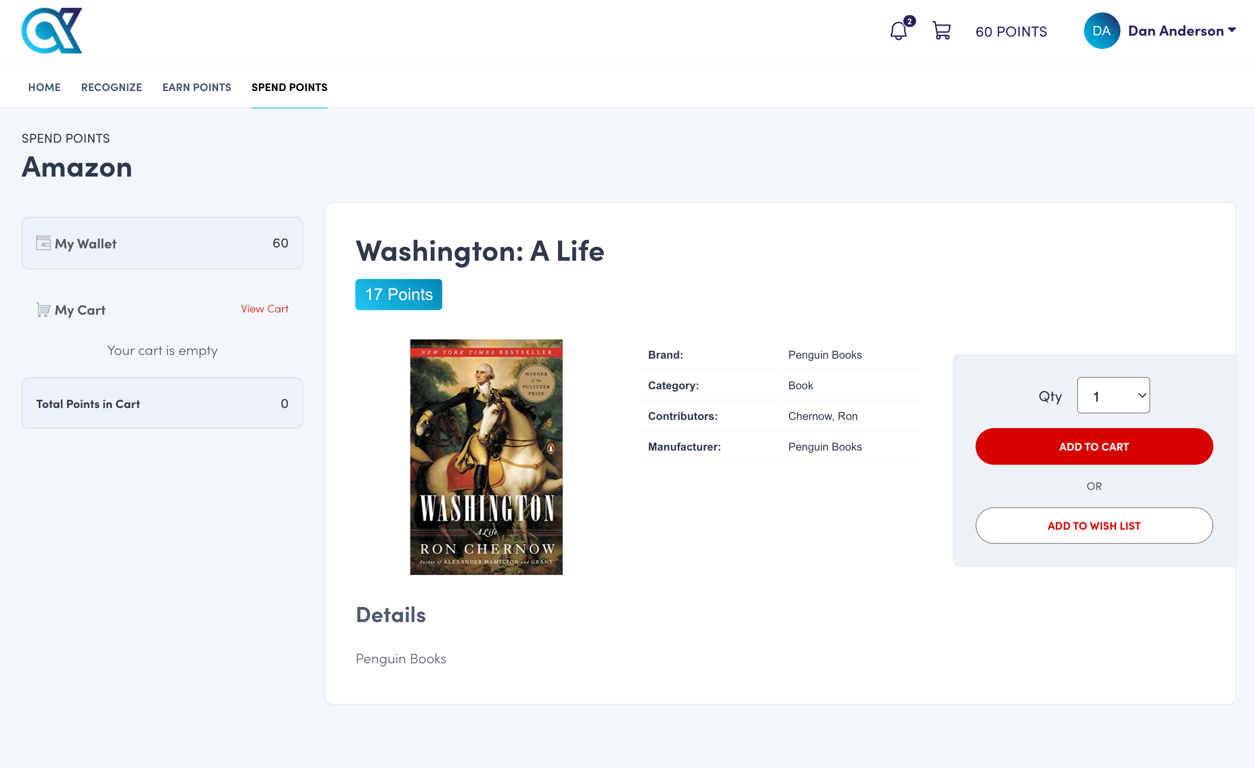Image resolution: width=1255 pixels, height=768 pixels.
Task: Click the Washington book cover image
Action: pyautogui.click(x=486, y=457)
